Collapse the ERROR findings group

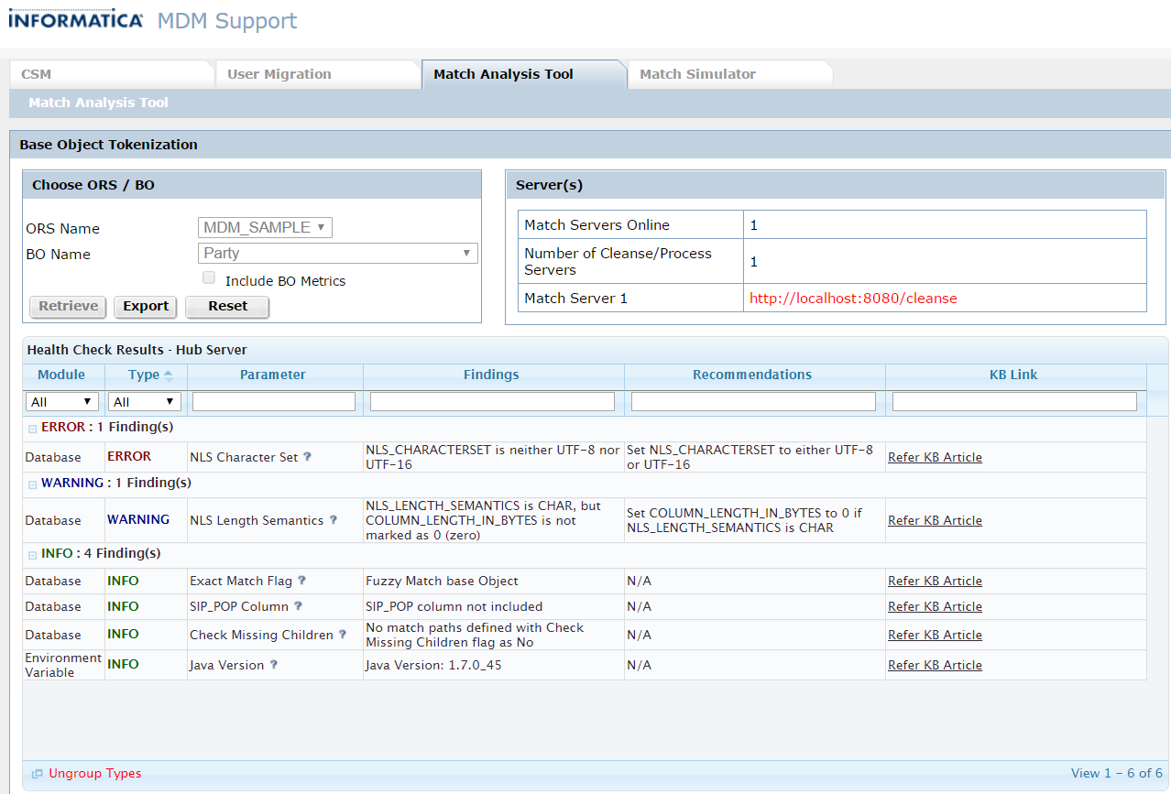pyautogui.click(x=32, y=429)
